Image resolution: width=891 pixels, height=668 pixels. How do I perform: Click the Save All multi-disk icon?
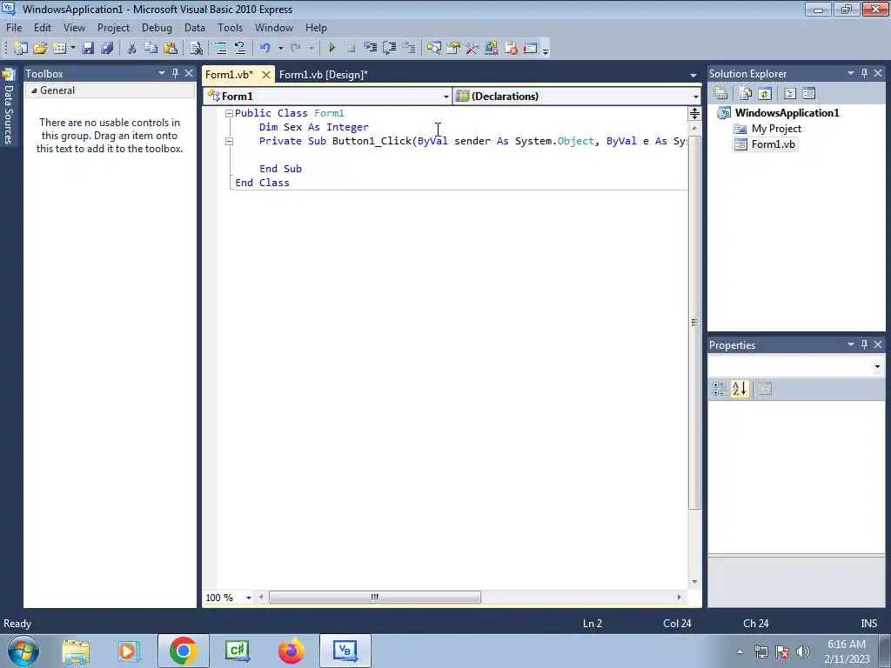click(107, 49)
